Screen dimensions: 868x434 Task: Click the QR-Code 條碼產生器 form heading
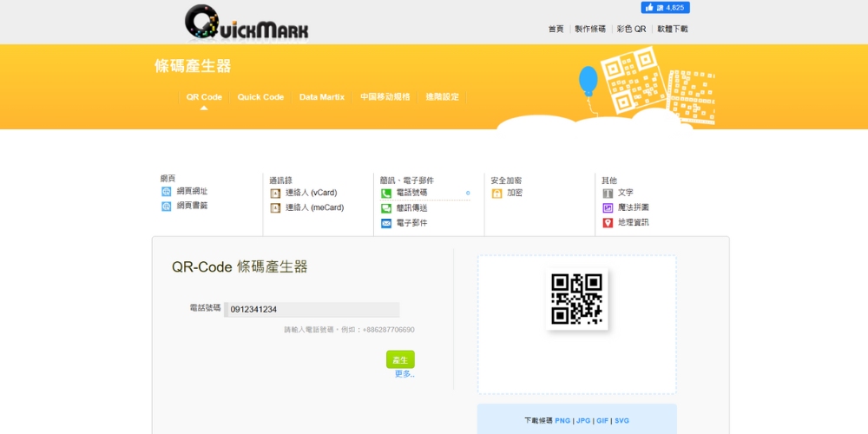coord(240,266)
